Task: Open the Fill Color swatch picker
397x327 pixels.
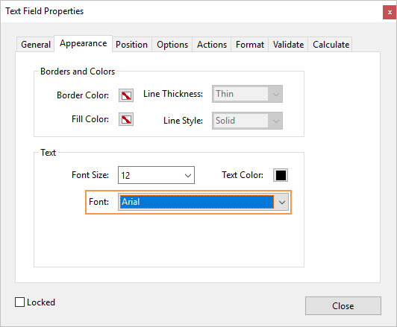Action: (x=126, y=119)
